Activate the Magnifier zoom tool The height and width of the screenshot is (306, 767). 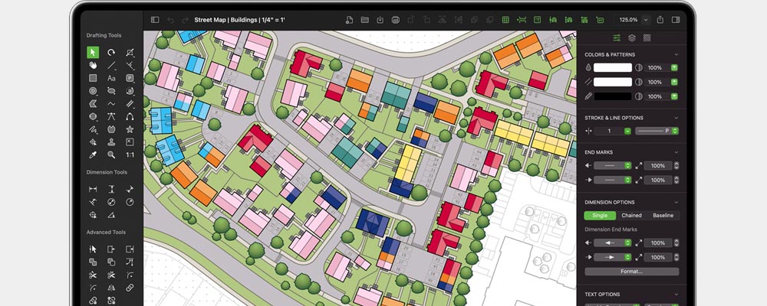(111, 155)
